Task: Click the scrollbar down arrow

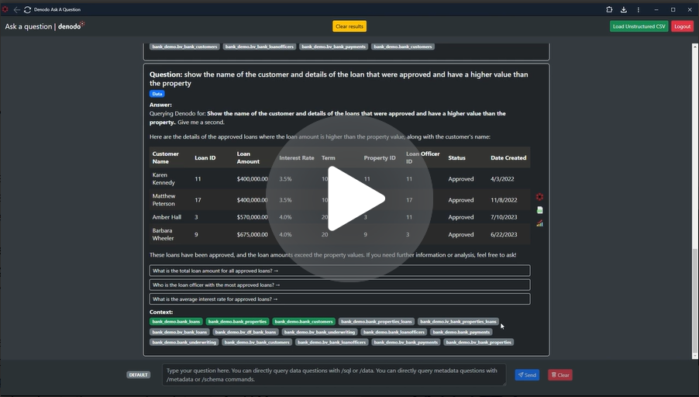Action: pyautogui.click(x=694, y=356)
